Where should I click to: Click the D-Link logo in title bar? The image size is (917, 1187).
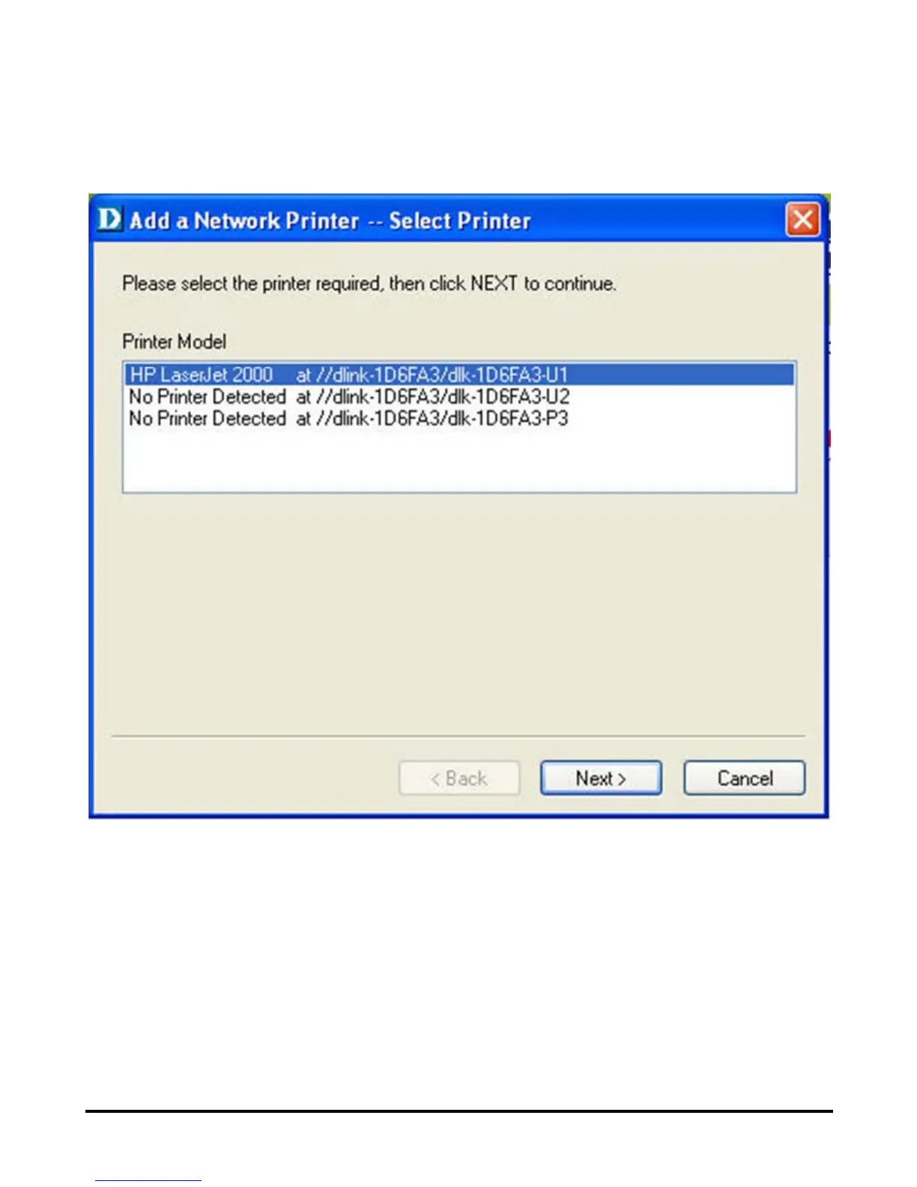point(109,220)
